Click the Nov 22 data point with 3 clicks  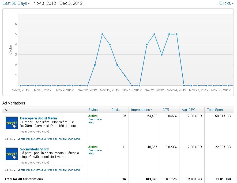(162, 55)
